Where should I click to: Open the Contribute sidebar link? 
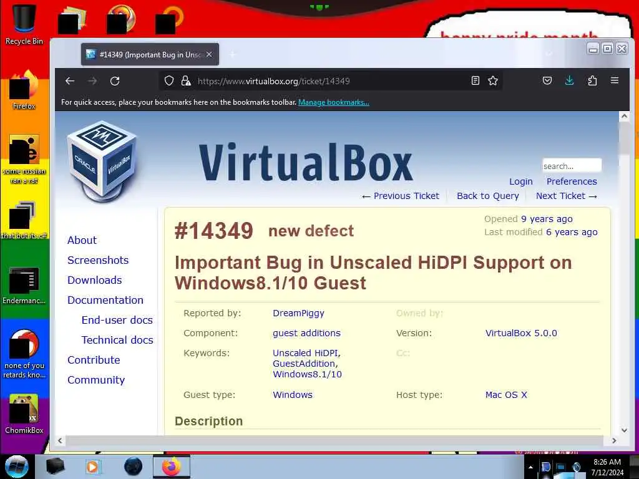pyautogui.click(x=94, y=360)
